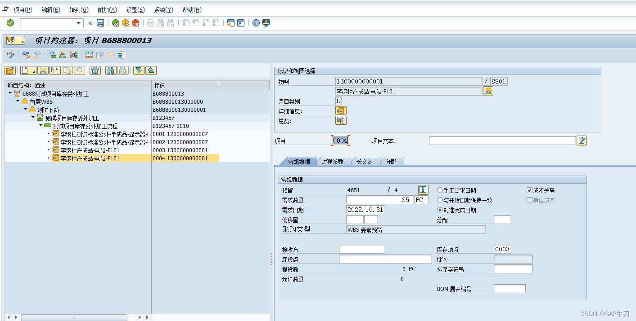The image size is (636, 321).
Task: Switch to the 分配 tab
Action: pyautogui.click(x=391, y=162)
